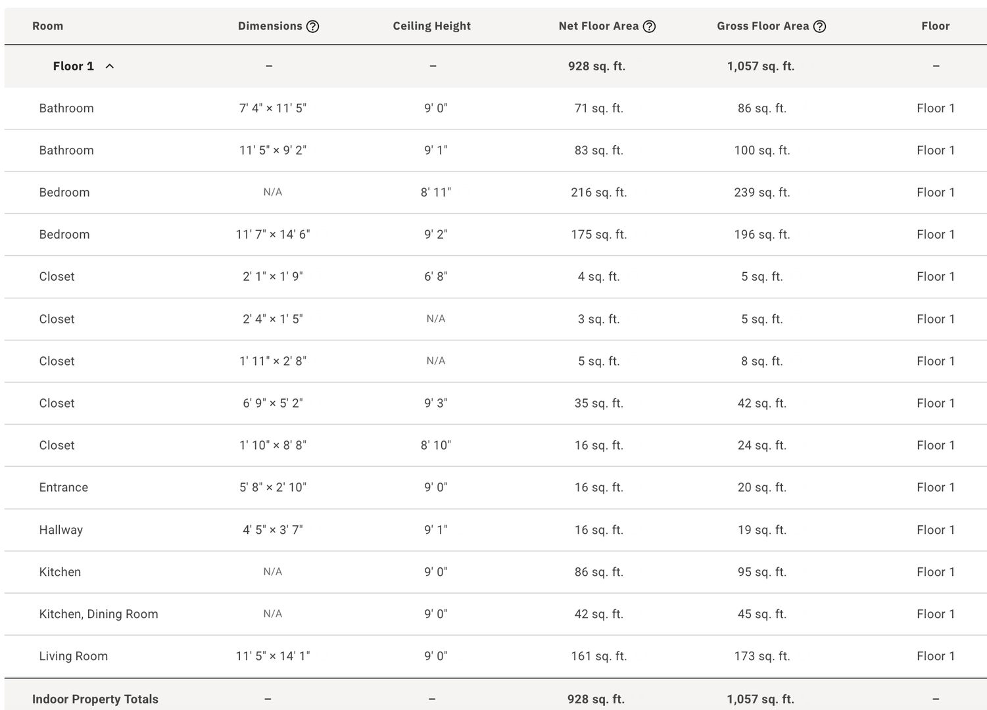This screenshot has width=987, height=710.
Task: Select the Kitchen row's 86 sq. ft. value
Action: coord(599,572)
